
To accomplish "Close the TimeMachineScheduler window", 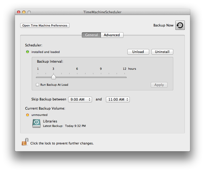I will point(19,12).
